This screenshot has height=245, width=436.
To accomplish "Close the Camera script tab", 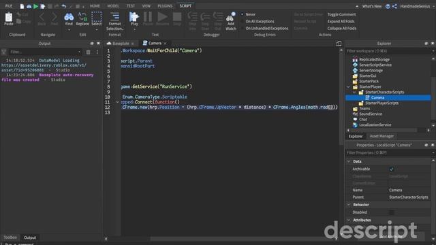I will coord(165,44).
